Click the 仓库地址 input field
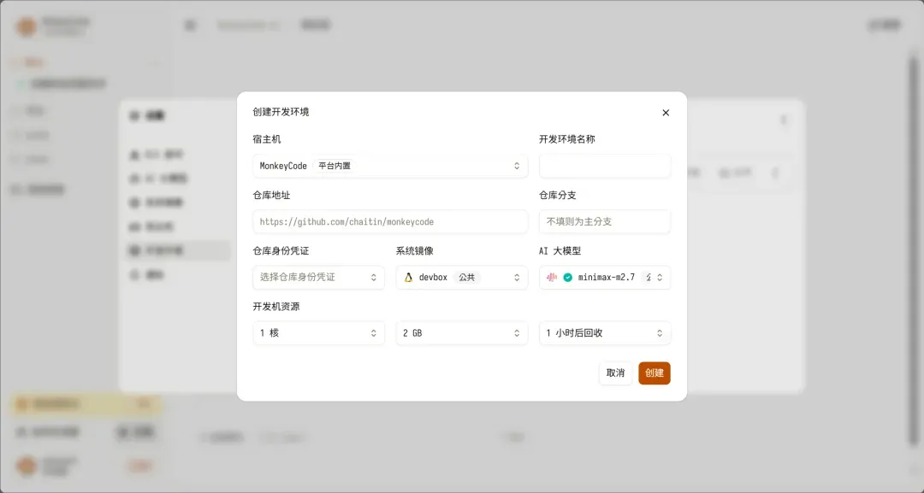 [390, 222]
